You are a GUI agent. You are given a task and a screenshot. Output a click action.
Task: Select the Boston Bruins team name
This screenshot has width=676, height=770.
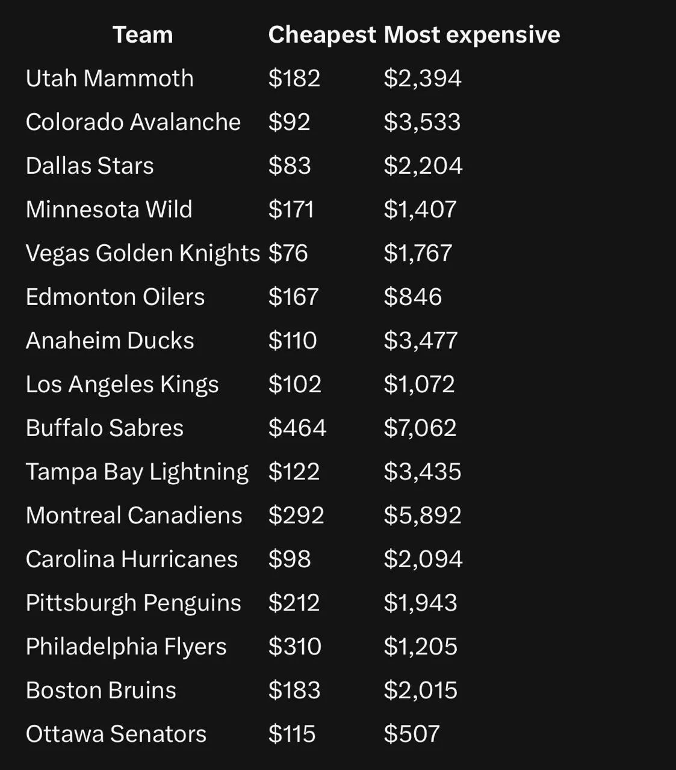101,690
